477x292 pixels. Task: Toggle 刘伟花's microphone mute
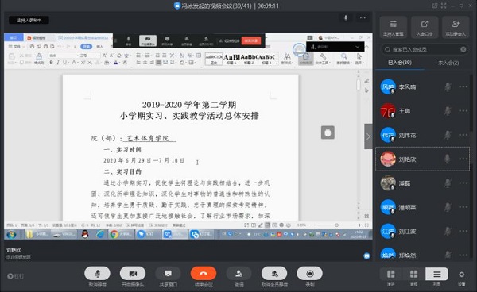pos(447,135)
